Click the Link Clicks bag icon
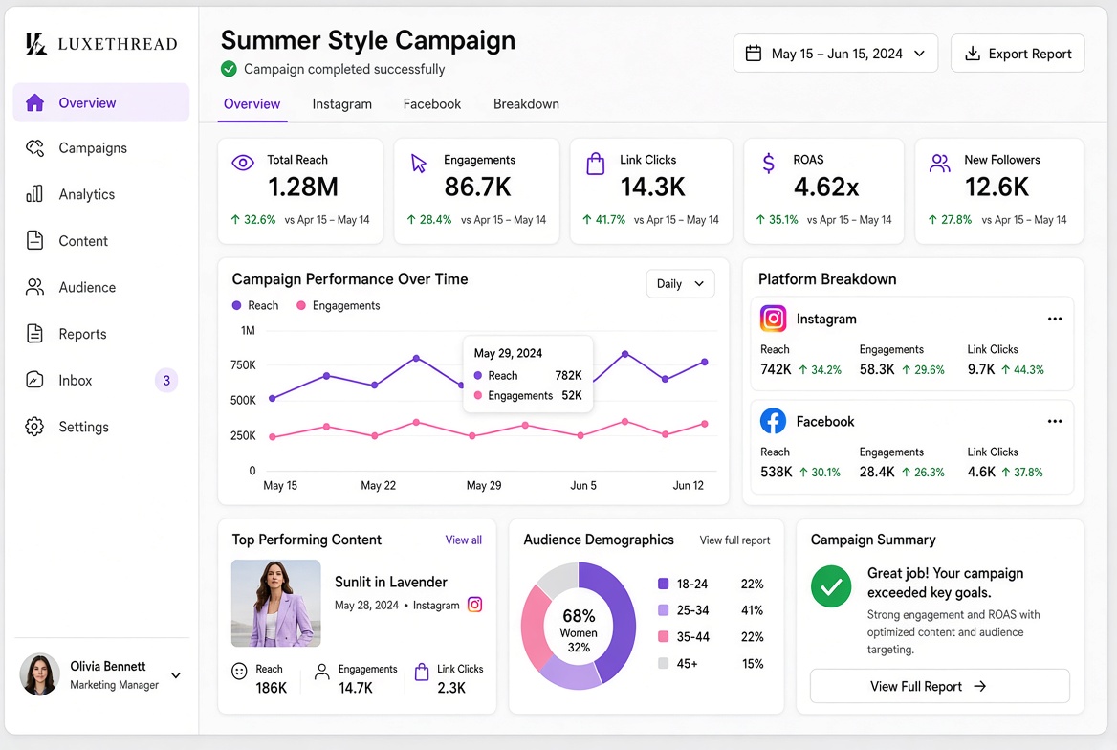 (596, 164)
